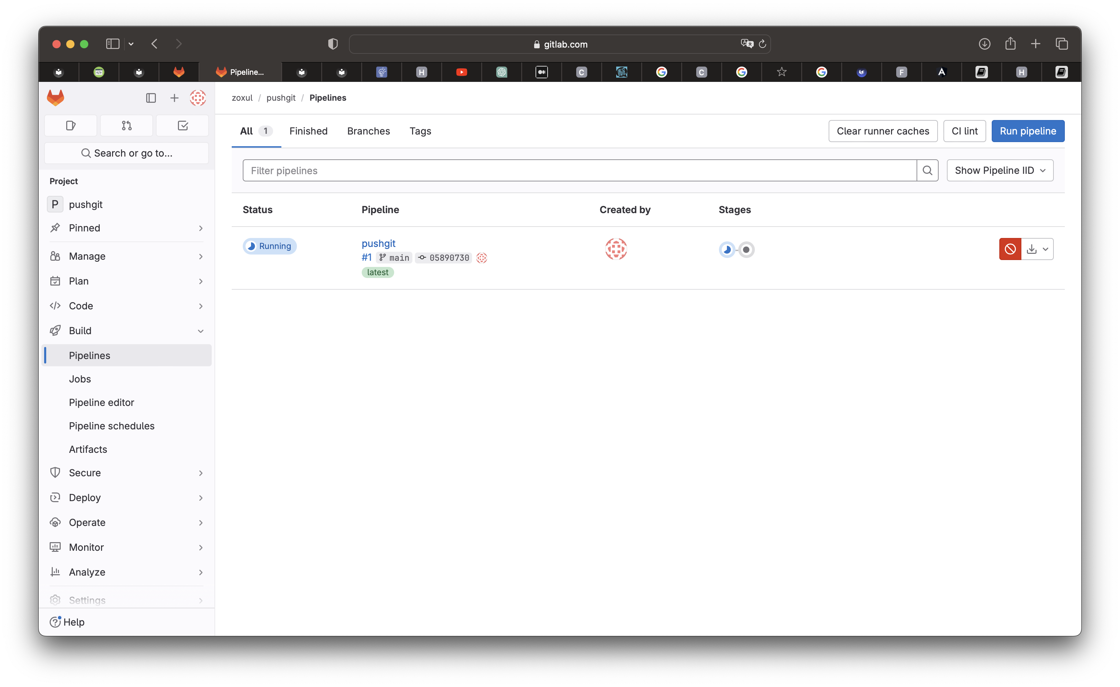Open merge requests shortcut in sidebar
Image resolution: width=1120 pixels, height=687 pixels.
126,126
